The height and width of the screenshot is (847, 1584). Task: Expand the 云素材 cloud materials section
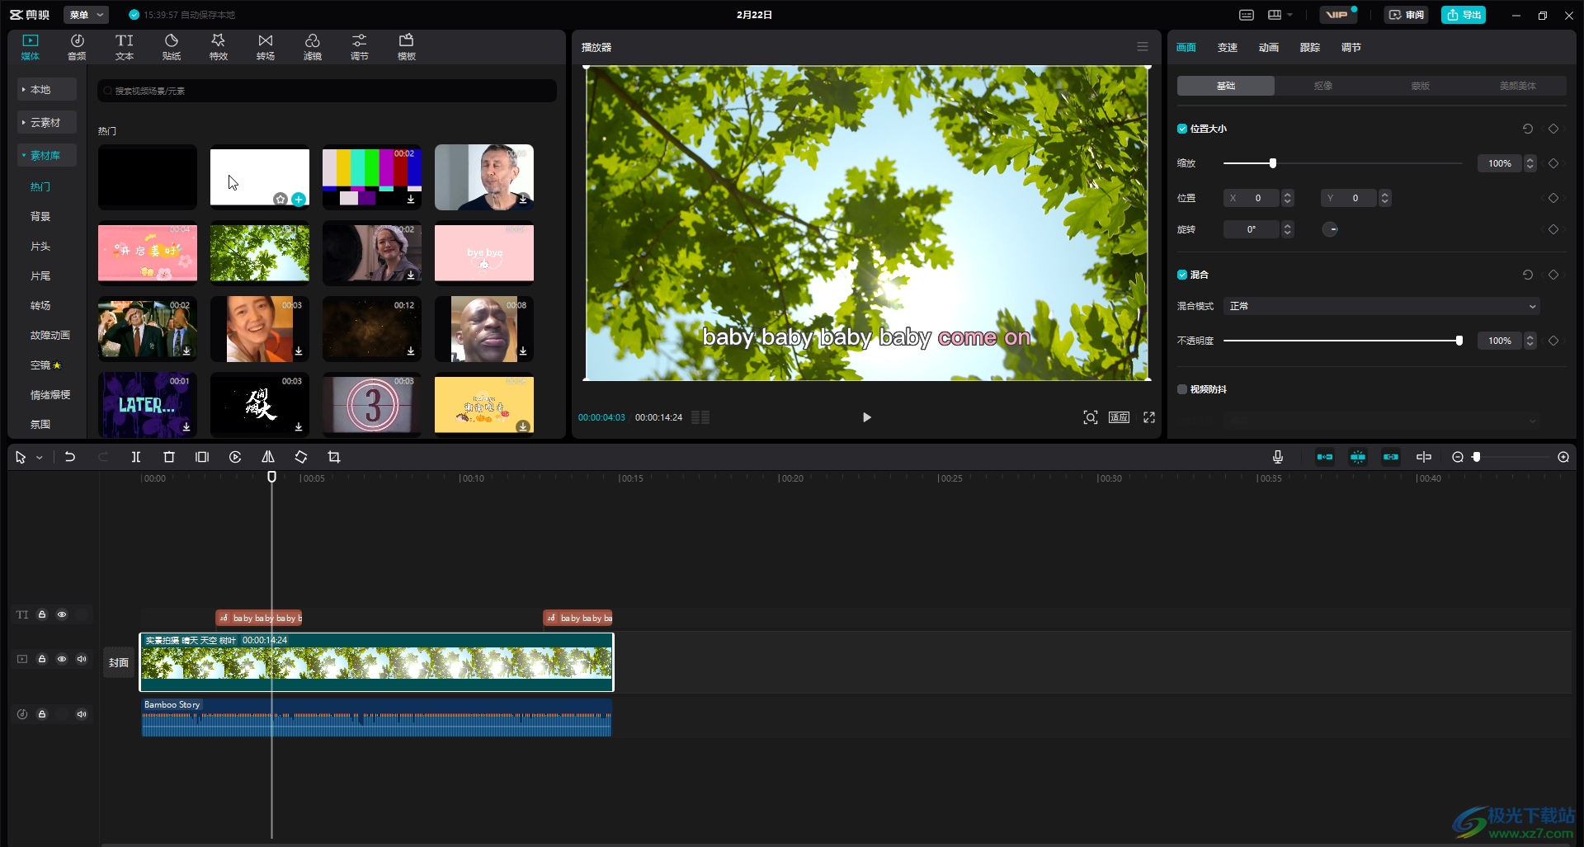pyautogui.click(x=47, y=122)
